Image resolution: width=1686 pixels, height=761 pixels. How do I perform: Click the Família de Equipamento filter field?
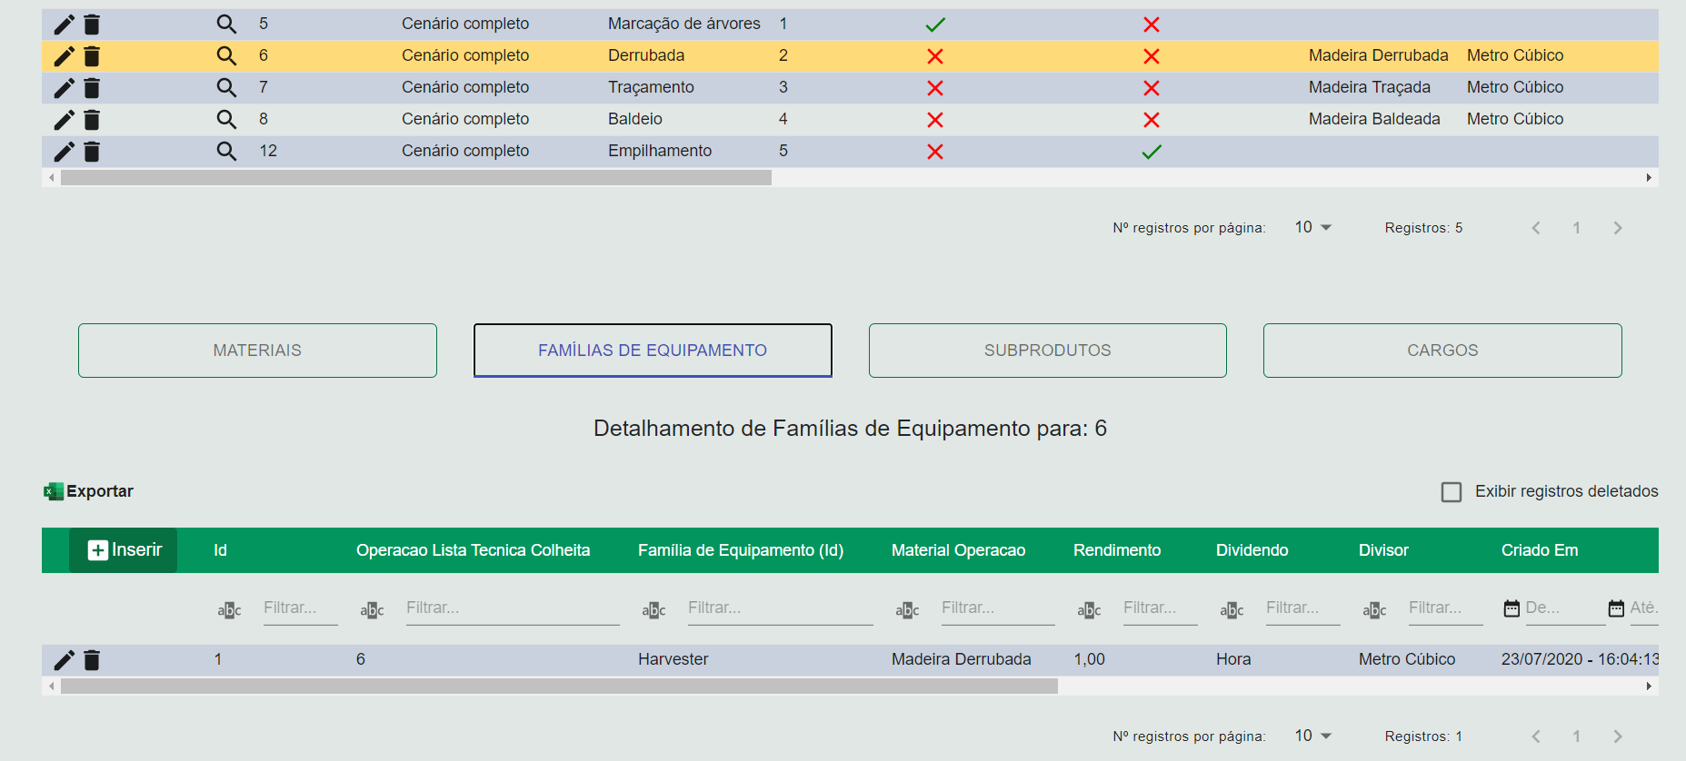click(x=779, y=608)
